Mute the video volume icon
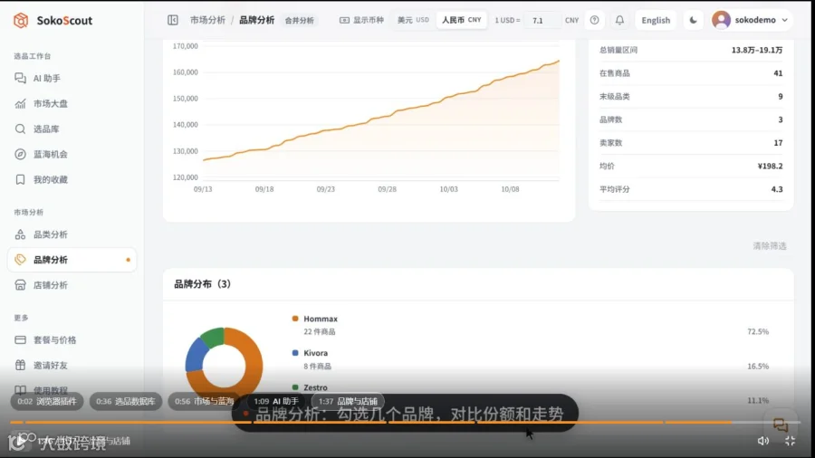The width and height of the screenshot is (815, 458). point(763,441)
